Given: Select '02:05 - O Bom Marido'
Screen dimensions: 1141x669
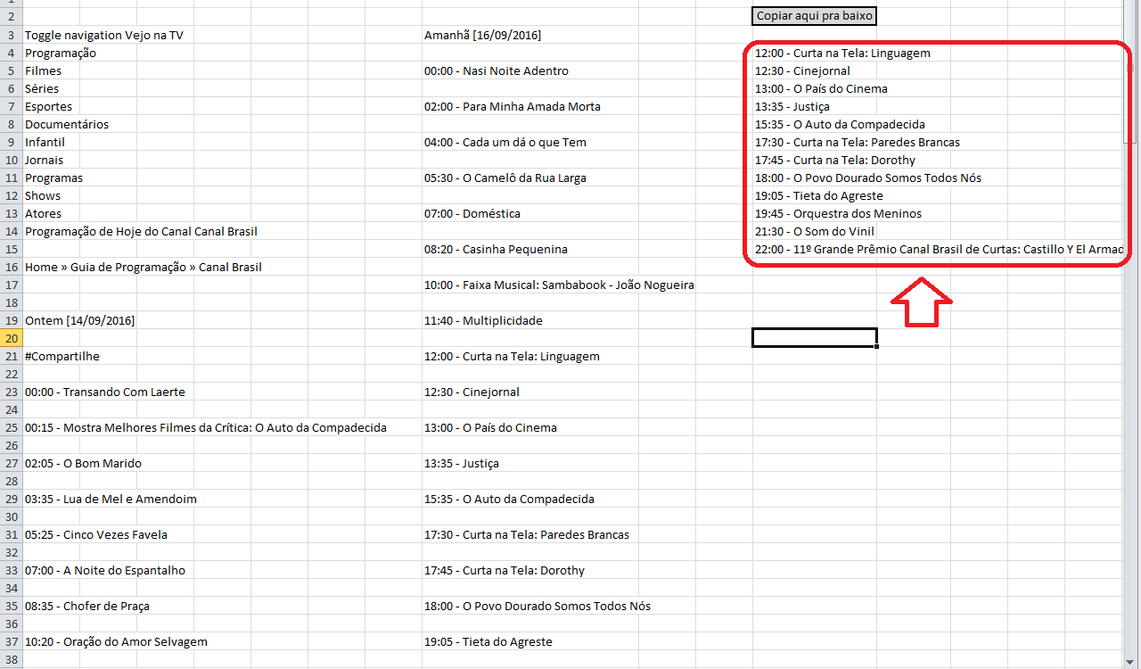Looking at the screenshot, I should [x=84, y=463].
